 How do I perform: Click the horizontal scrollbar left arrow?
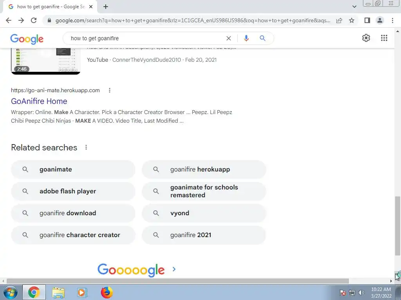pos(3,281)
